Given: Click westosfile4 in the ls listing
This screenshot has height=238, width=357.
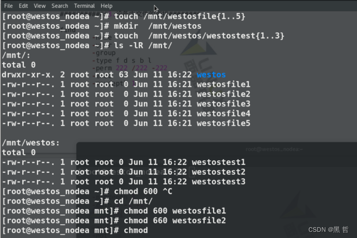Looking at the screenshot, I should click(223, 114).
